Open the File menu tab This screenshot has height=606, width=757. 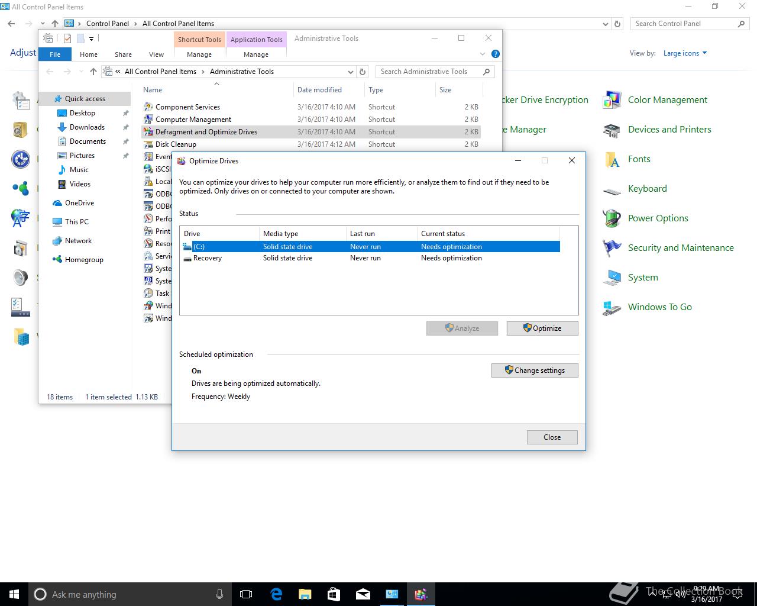point(55,54)
